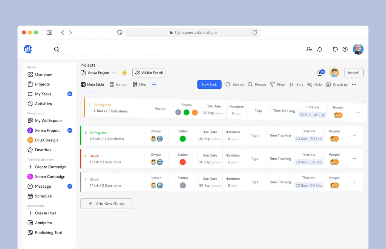Screen dimensions: 386x249
Task: Click the Filter funnel icon
Action: 272,85
